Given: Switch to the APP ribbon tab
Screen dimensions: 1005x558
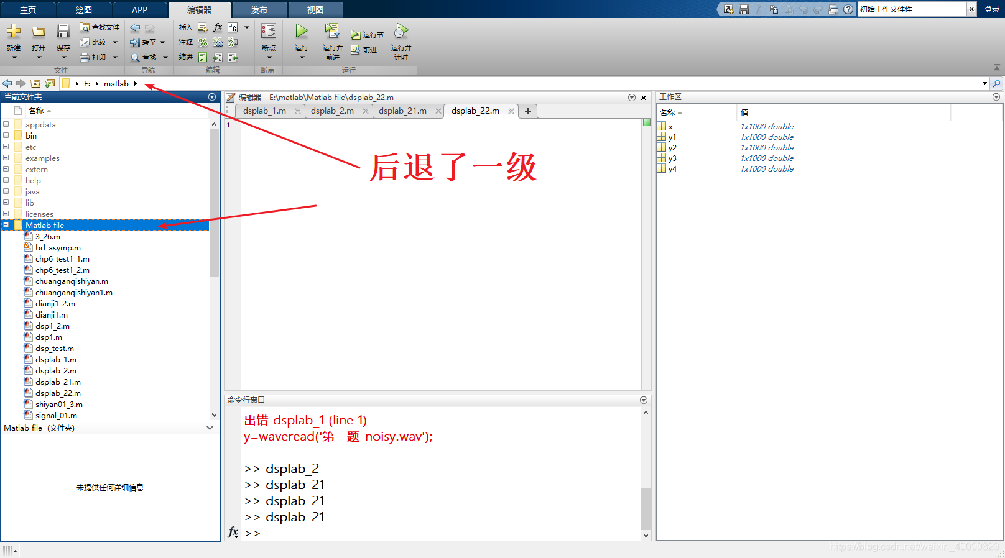Looking at the screenshot, I should click(140, 10).
